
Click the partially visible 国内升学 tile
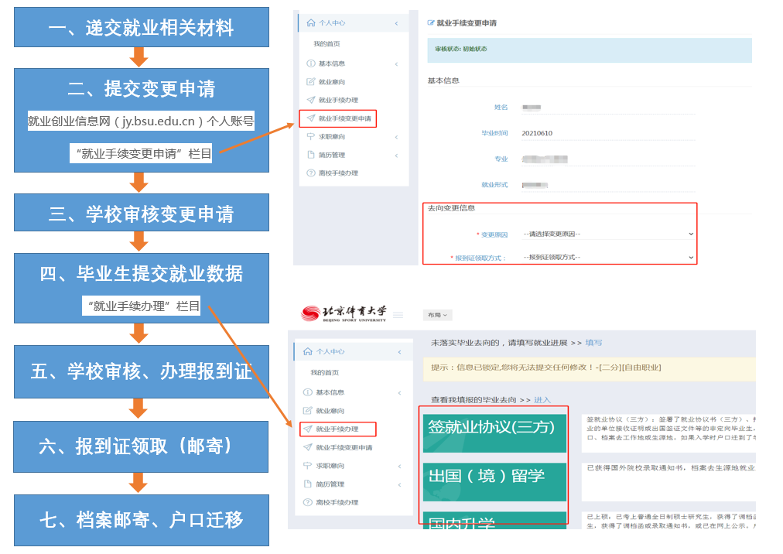click(495, 519)
